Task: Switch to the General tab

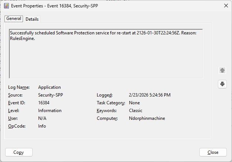Action: point(14,19)
